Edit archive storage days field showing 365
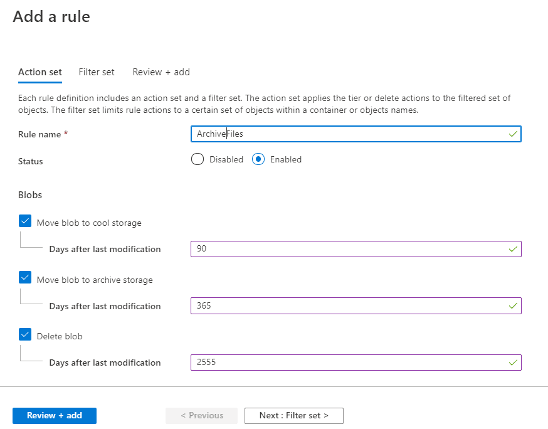548x429 pixels. tap(356, 306)
